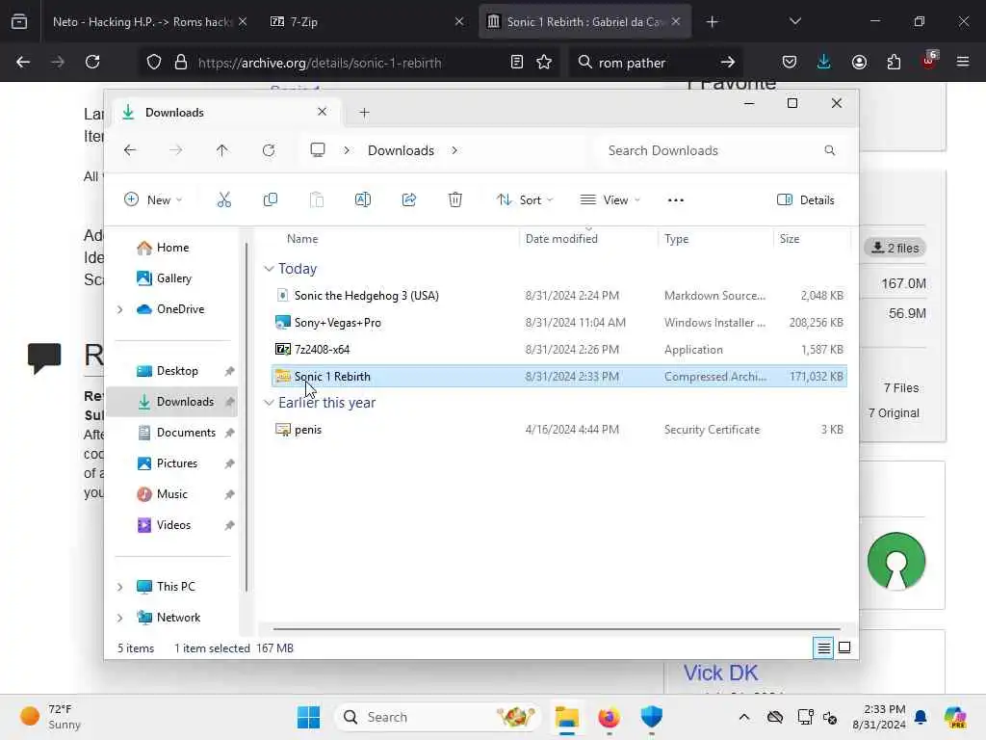The height and width of the screenshot is (740, 986).
Task: Expand breadcrumb chevron after Downloads
Action: [x=454, y=150]
